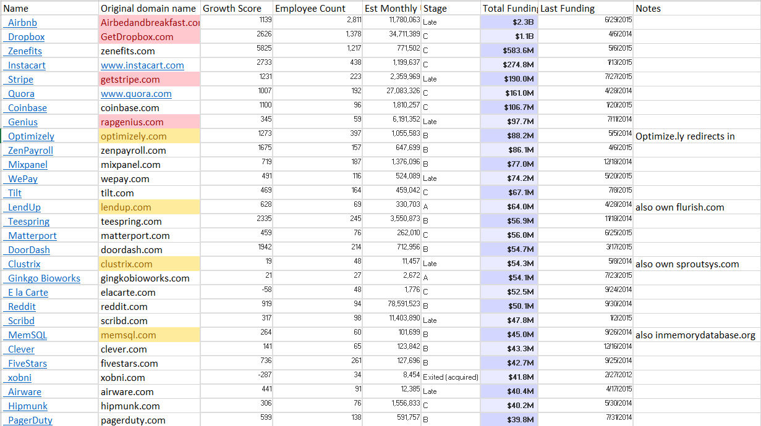Open the Quora company link
Screen dimensions: 761x426
[21, 94]
